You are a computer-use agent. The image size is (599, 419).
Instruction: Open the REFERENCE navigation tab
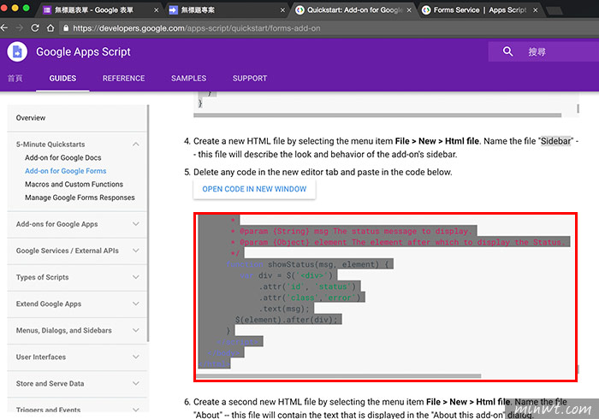pyautogui.click(x=123, y=78)
